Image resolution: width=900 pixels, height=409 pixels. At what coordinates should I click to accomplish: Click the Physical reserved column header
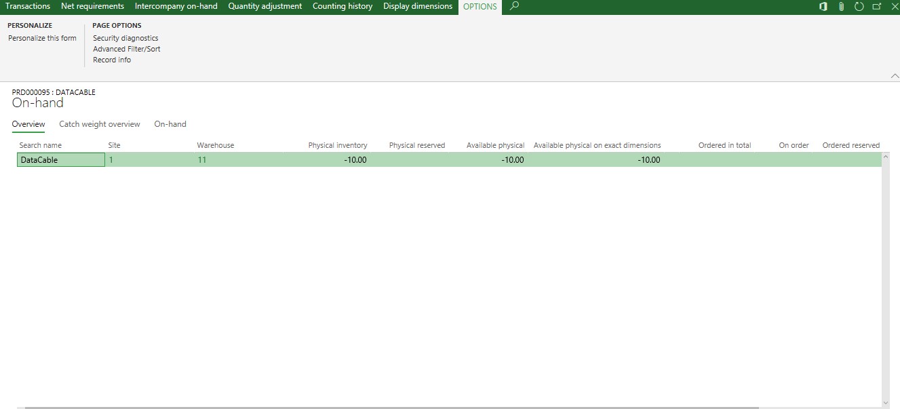tap(417, 145)
